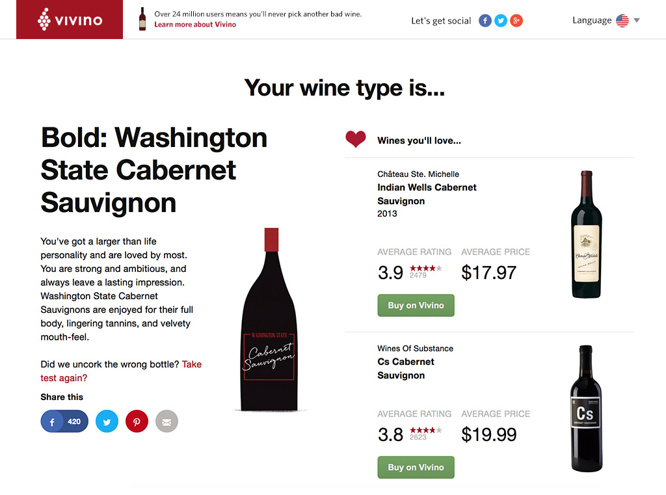Open Vivino's Facebook page in header
This screenshot has height=495, width=666.
pos(485,20)
